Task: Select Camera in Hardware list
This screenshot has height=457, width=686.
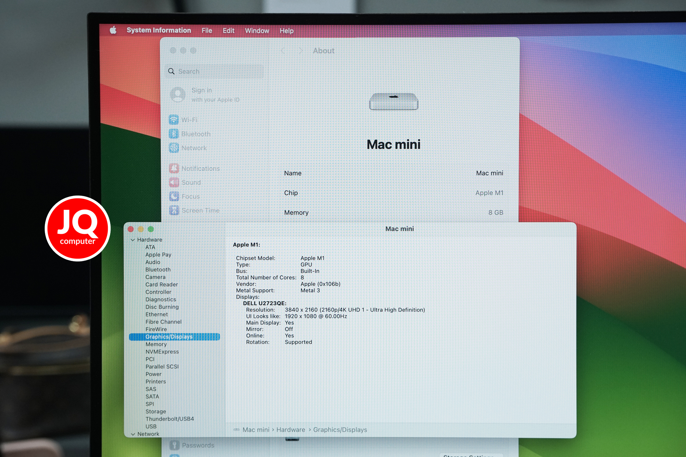Action: [155, 277]
